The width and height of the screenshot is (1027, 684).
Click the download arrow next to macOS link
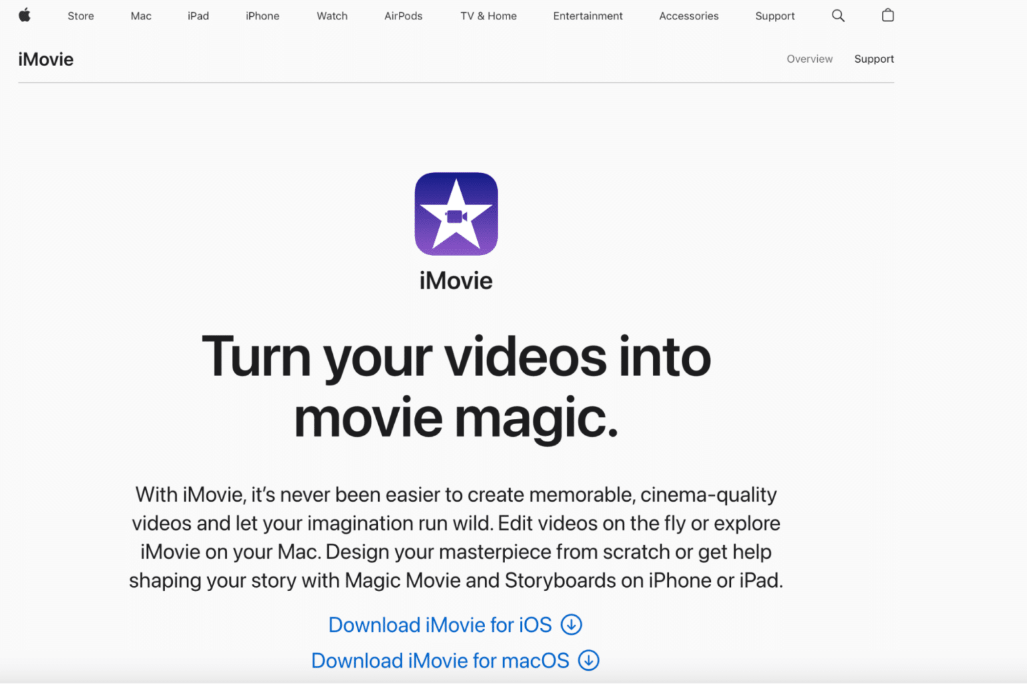(589, 660)
